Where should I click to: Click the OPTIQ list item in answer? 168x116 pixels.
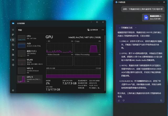point(141,57)
